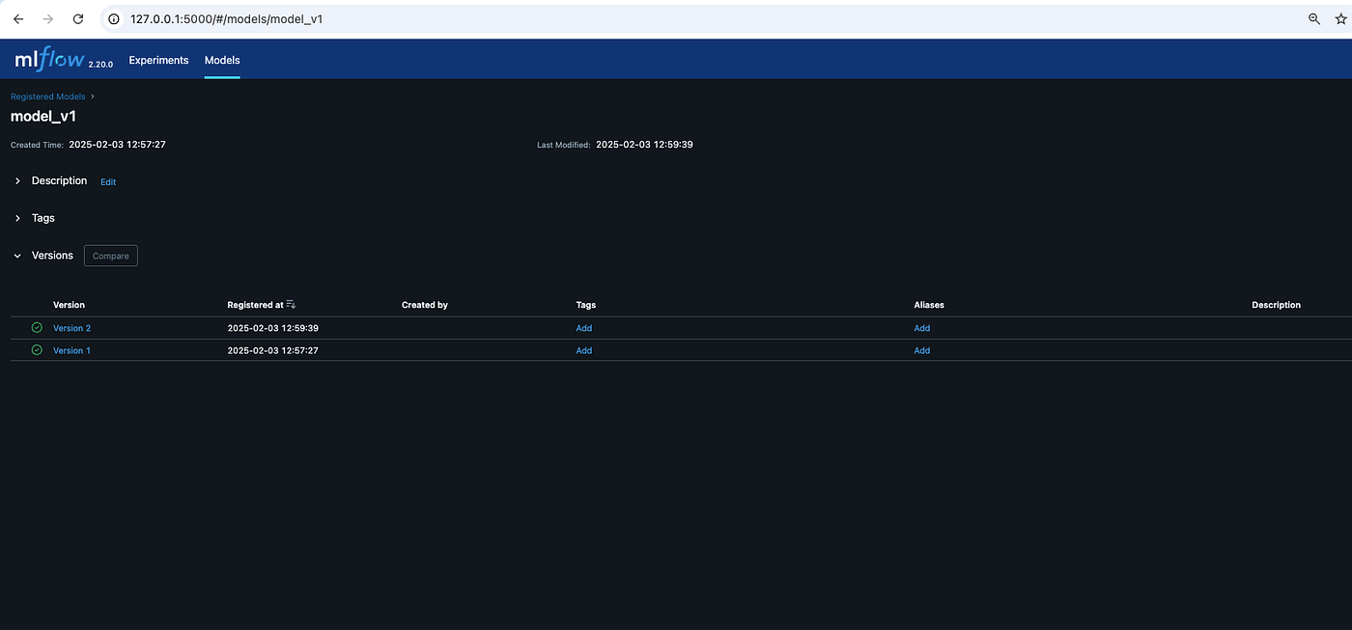Edit the model description
The height and width of the screenshot is (630, 1352).
(108, 182)
